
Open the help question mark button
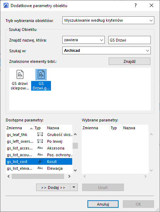(136, 5)
